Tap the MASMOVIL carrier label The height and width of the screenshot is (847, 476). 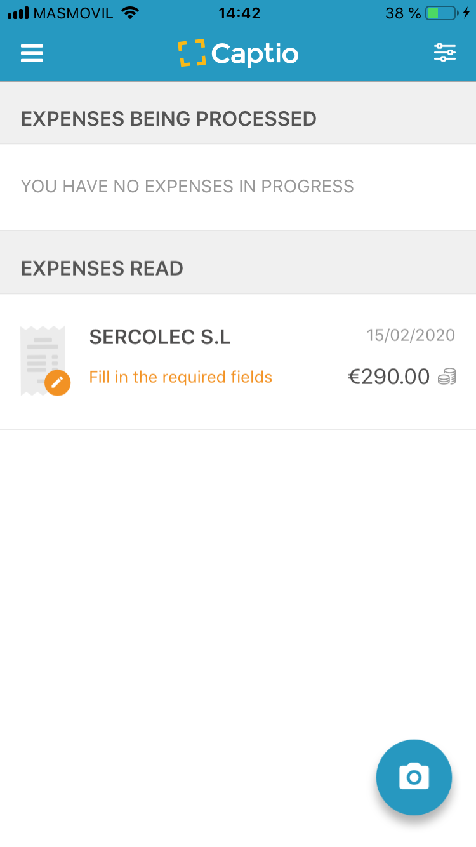click(x=74, y=13)
